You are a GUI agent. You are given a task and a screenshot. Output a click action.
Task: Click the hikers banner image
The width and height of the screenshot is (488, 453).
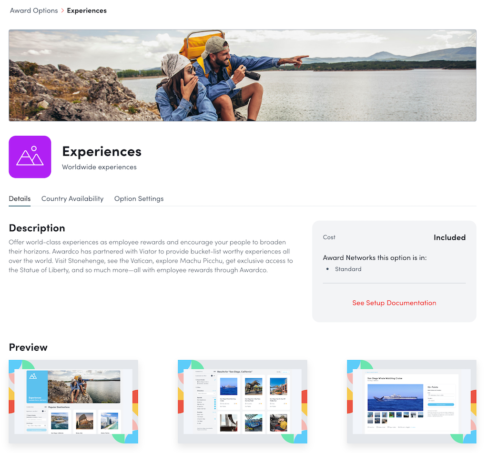tap(243, 75)
